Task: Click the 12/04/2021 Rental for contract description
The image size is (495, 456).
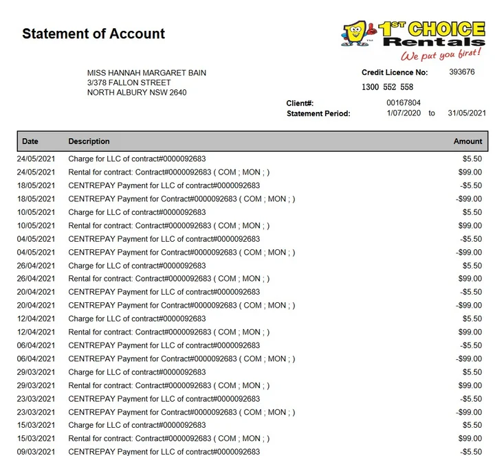Action: (168, 332)
